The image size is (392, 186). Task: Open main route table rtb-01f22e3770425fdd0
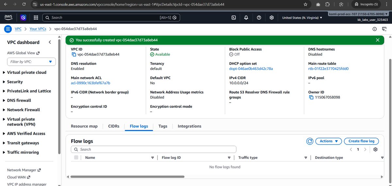pyautogui.click(x=328, y=69)
